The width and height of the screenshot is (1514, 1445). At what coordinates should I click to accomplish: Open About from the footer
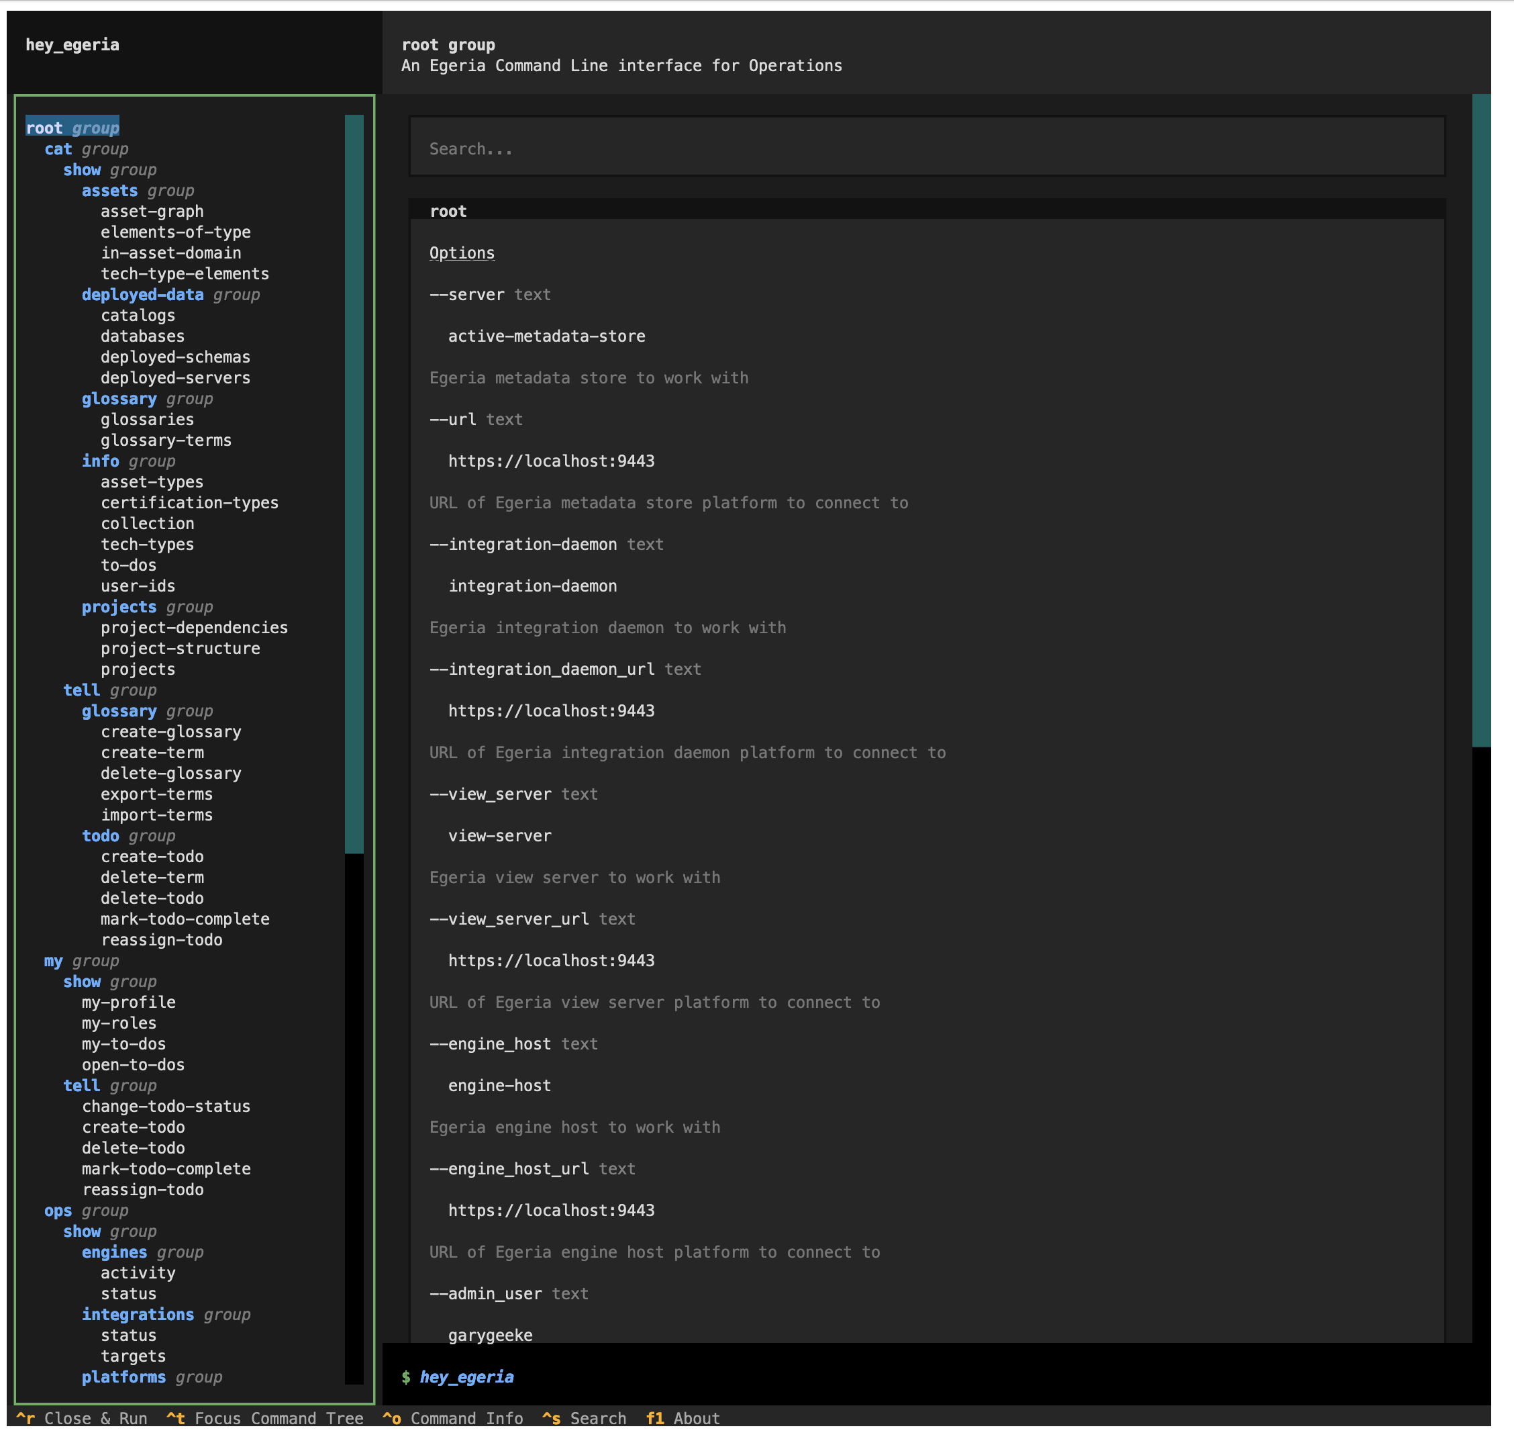tap(683, 1417)
